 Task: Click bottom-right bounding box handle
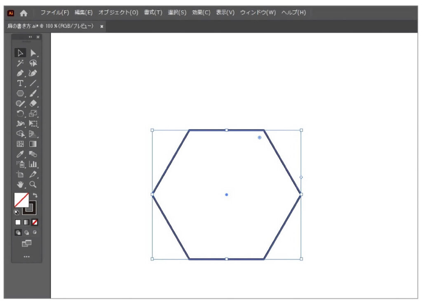pos(301,259)
